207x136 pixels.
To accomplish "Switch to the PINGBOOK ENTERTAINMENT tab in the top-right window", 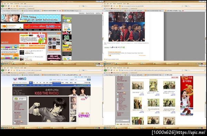I will tap(154, 11).
